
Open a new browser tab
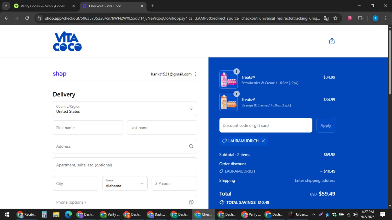click(152, 6)
